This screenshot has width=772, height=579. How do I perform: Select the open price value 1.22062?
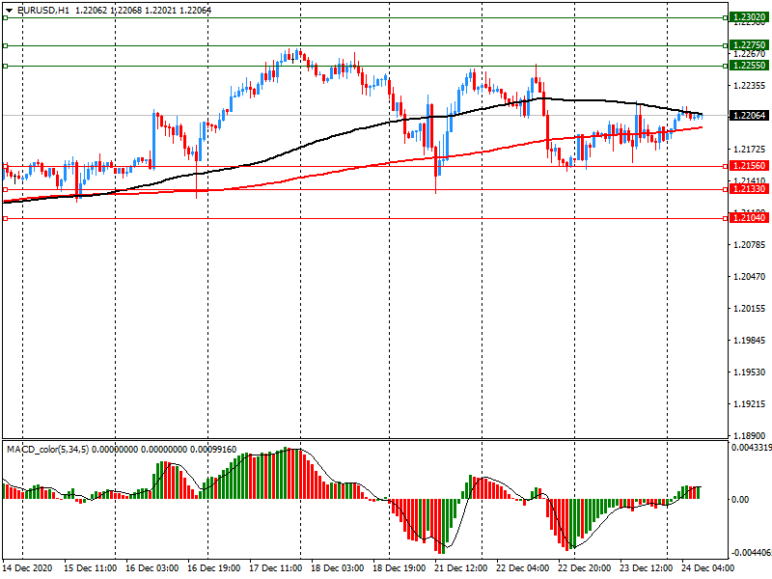91,11
